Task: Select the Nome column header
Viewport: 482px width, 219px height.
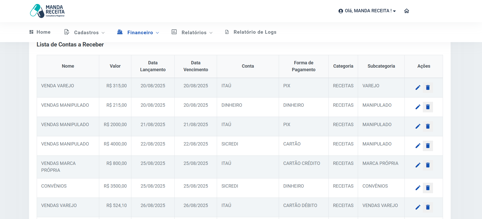Action: 68,66
